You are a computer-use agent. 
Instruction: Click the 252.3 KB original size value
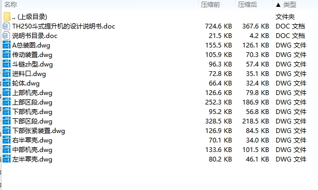(218, 102)
